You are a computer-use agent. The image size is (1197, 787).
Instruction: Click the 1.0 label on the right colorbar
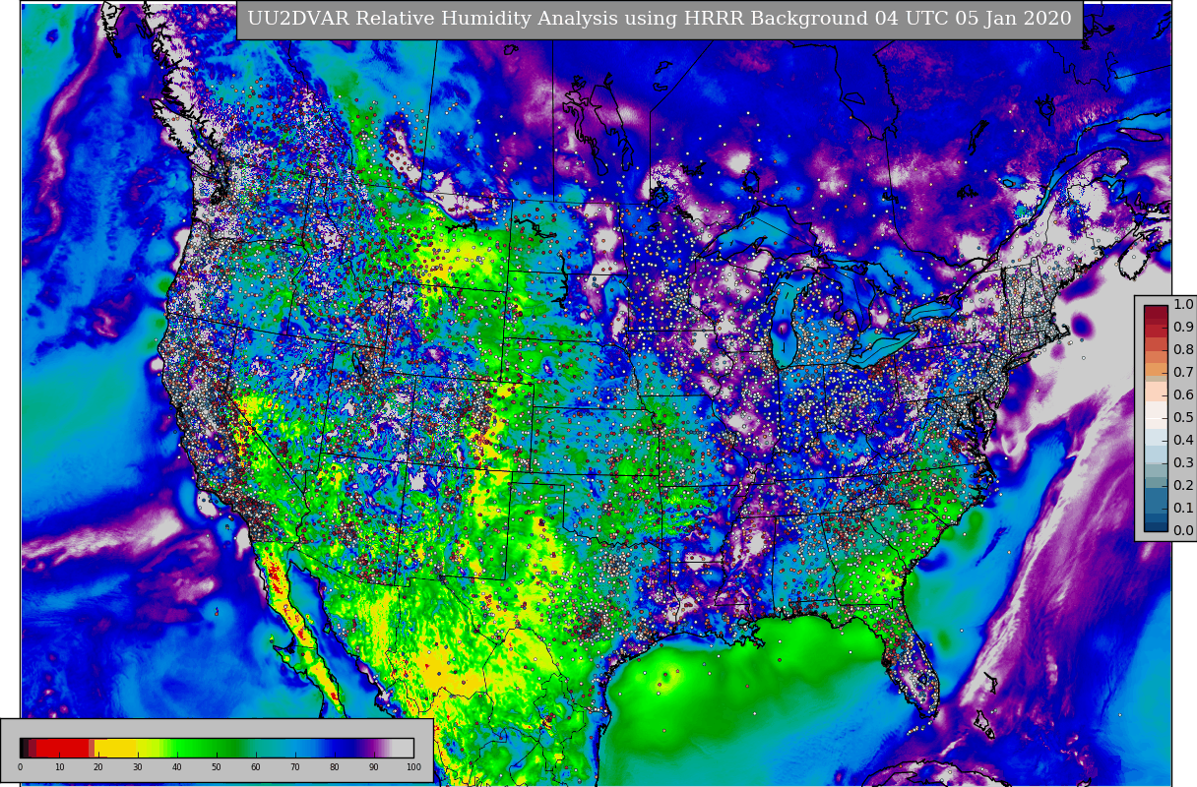tap(1183, 304)
